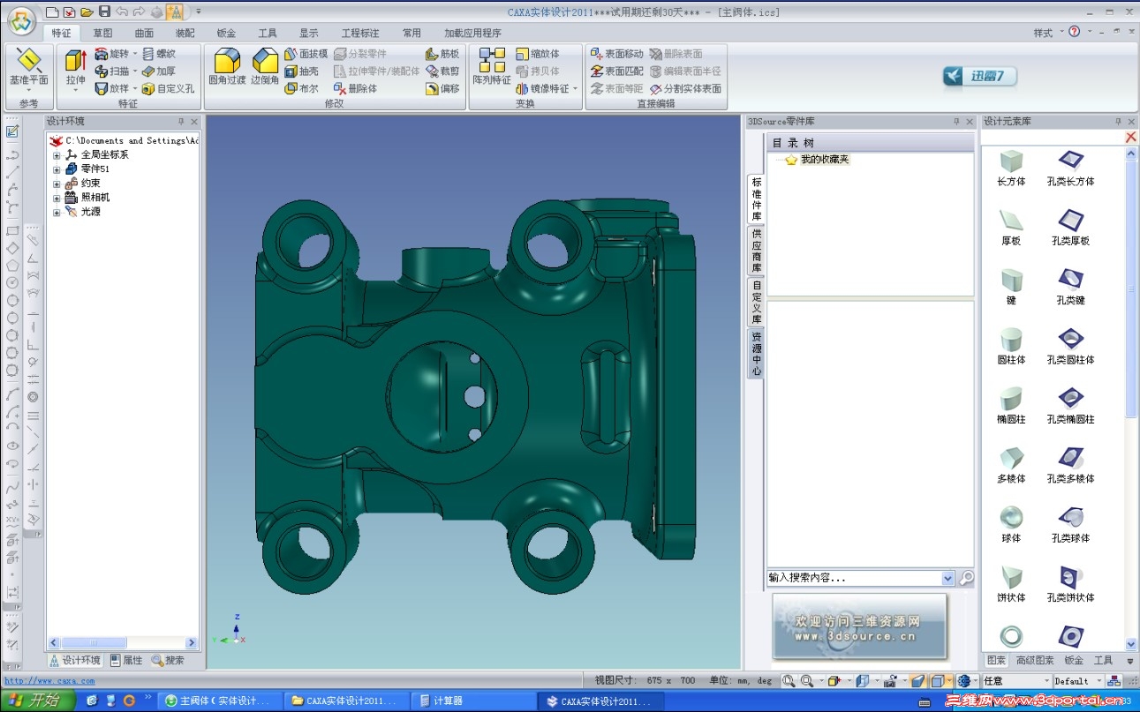Click the save icon in quick access toolbar

click(105, 11)
